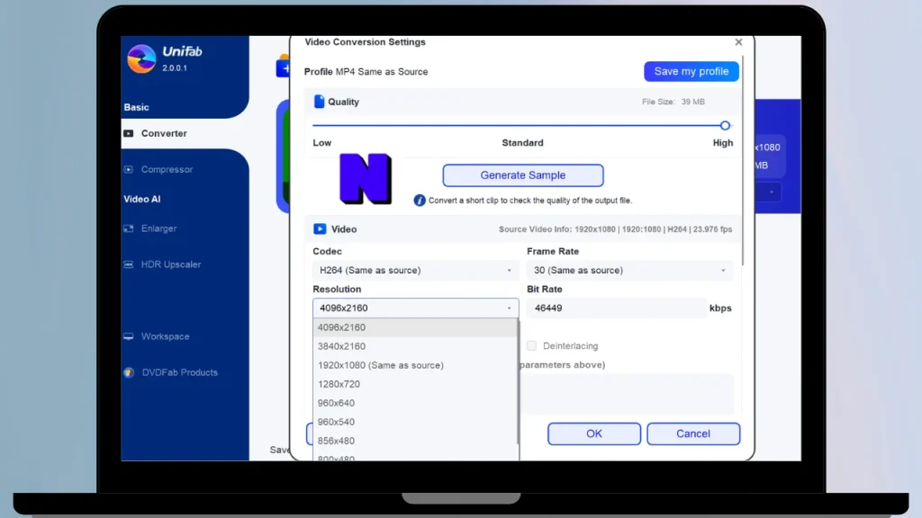Viewport: 922px width, 518px height.
Task: Click the Enlarger sidebar icon
Action: (128, 228)
